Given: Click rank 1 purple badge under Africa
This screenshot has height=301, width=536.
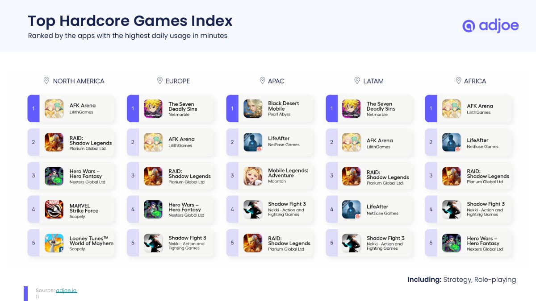Looking at the screenshot, I should 431,108.
